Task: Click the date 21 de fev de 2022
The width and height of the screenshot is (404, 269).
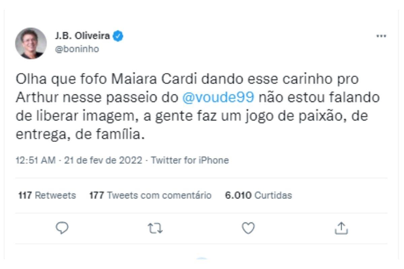Action: 103,160
